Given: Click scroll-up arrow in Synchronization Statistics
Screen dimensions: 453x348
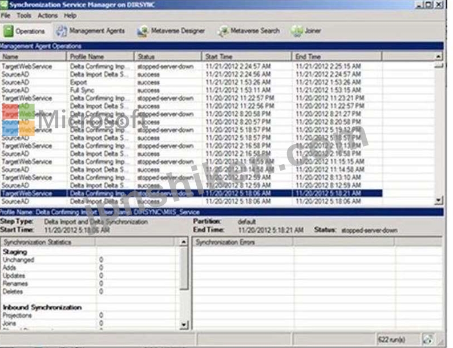Looking at the screenshot, I should (x=184, y=242).
